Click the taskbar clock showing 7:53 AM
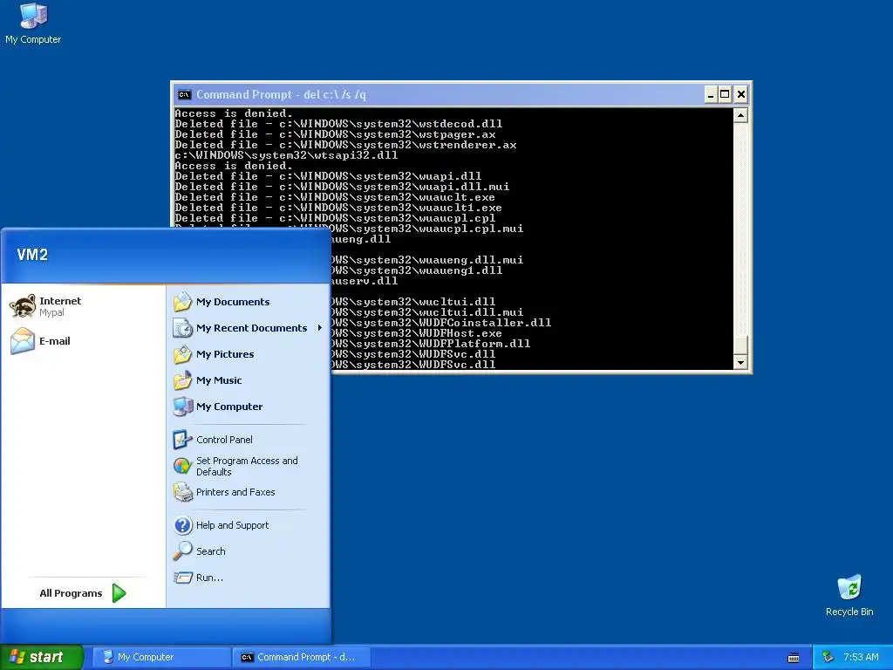893x670 pixels. [x=861, y=657]
